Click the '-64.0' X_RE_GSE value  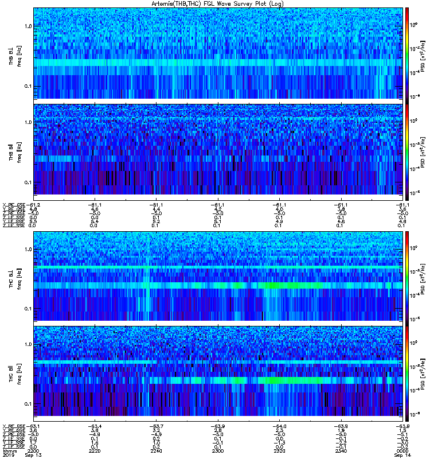[279, 426]
